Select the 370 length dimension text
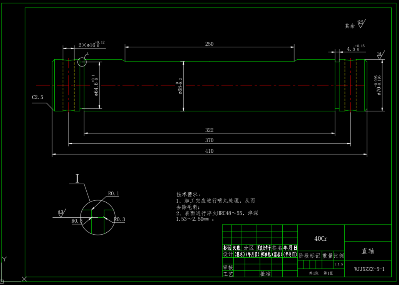The image size is (399, 285). point(209,140)
